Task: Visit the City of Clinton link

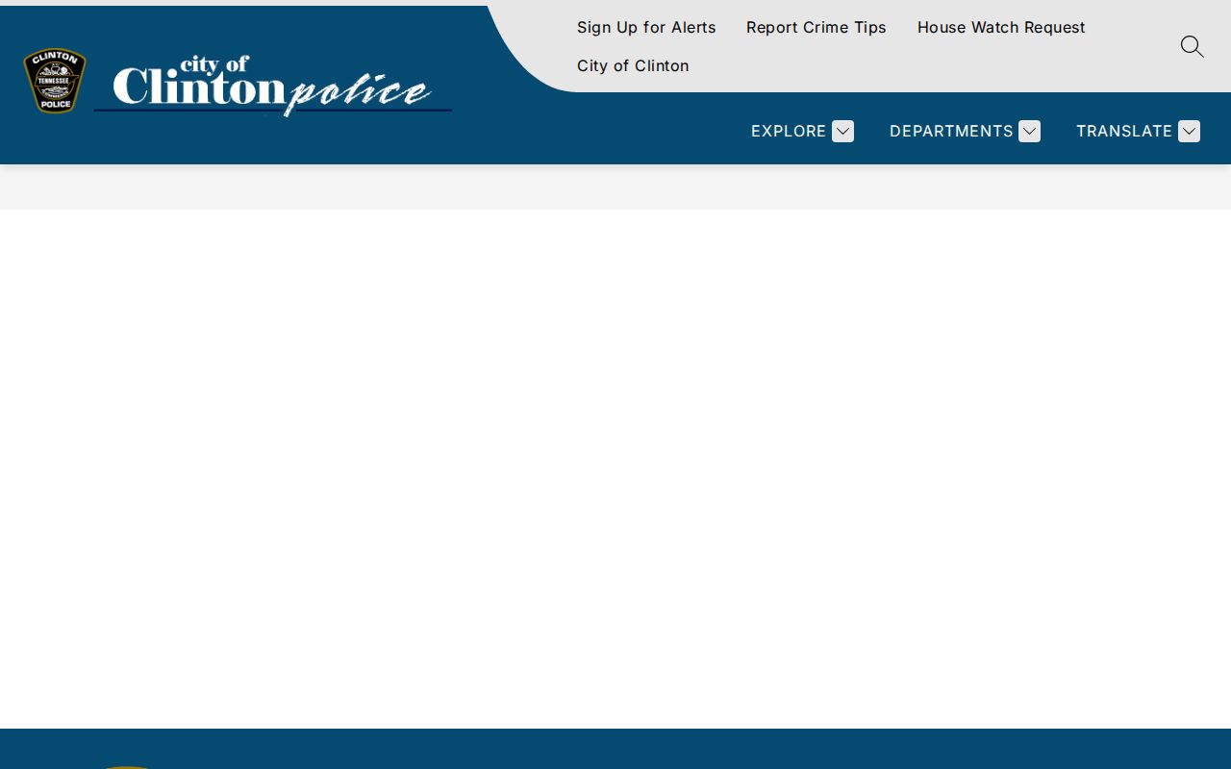Action: point(633,65)
